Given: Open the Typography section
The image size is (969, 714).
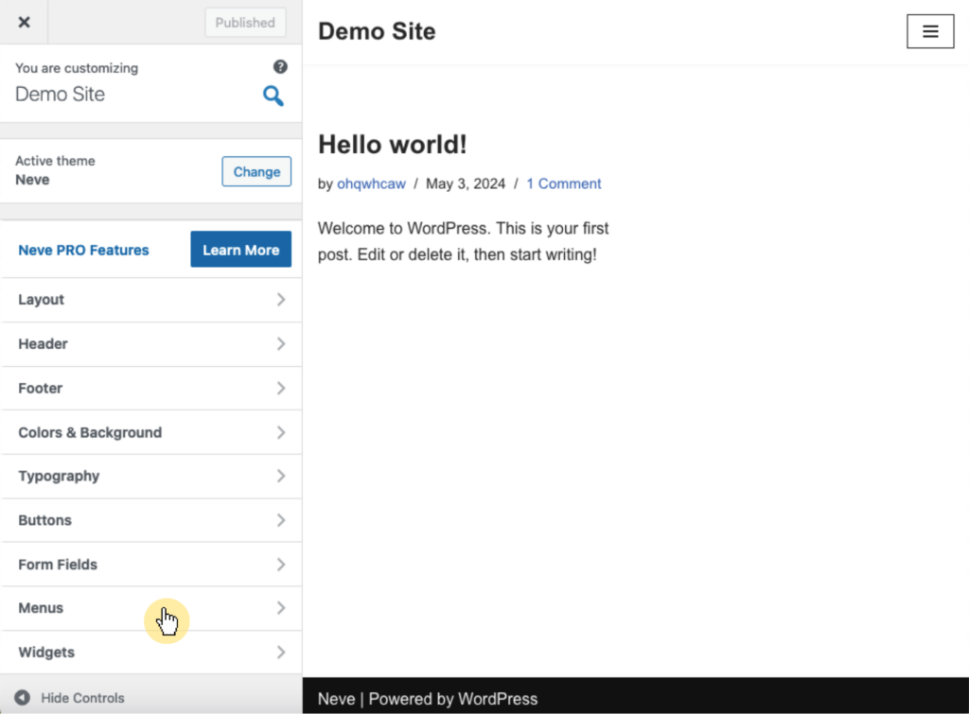Looking at the screenshot, I should (151, 477).
